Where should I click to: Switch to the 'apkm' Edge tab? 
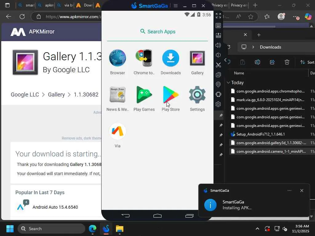(x=46, y=5)
